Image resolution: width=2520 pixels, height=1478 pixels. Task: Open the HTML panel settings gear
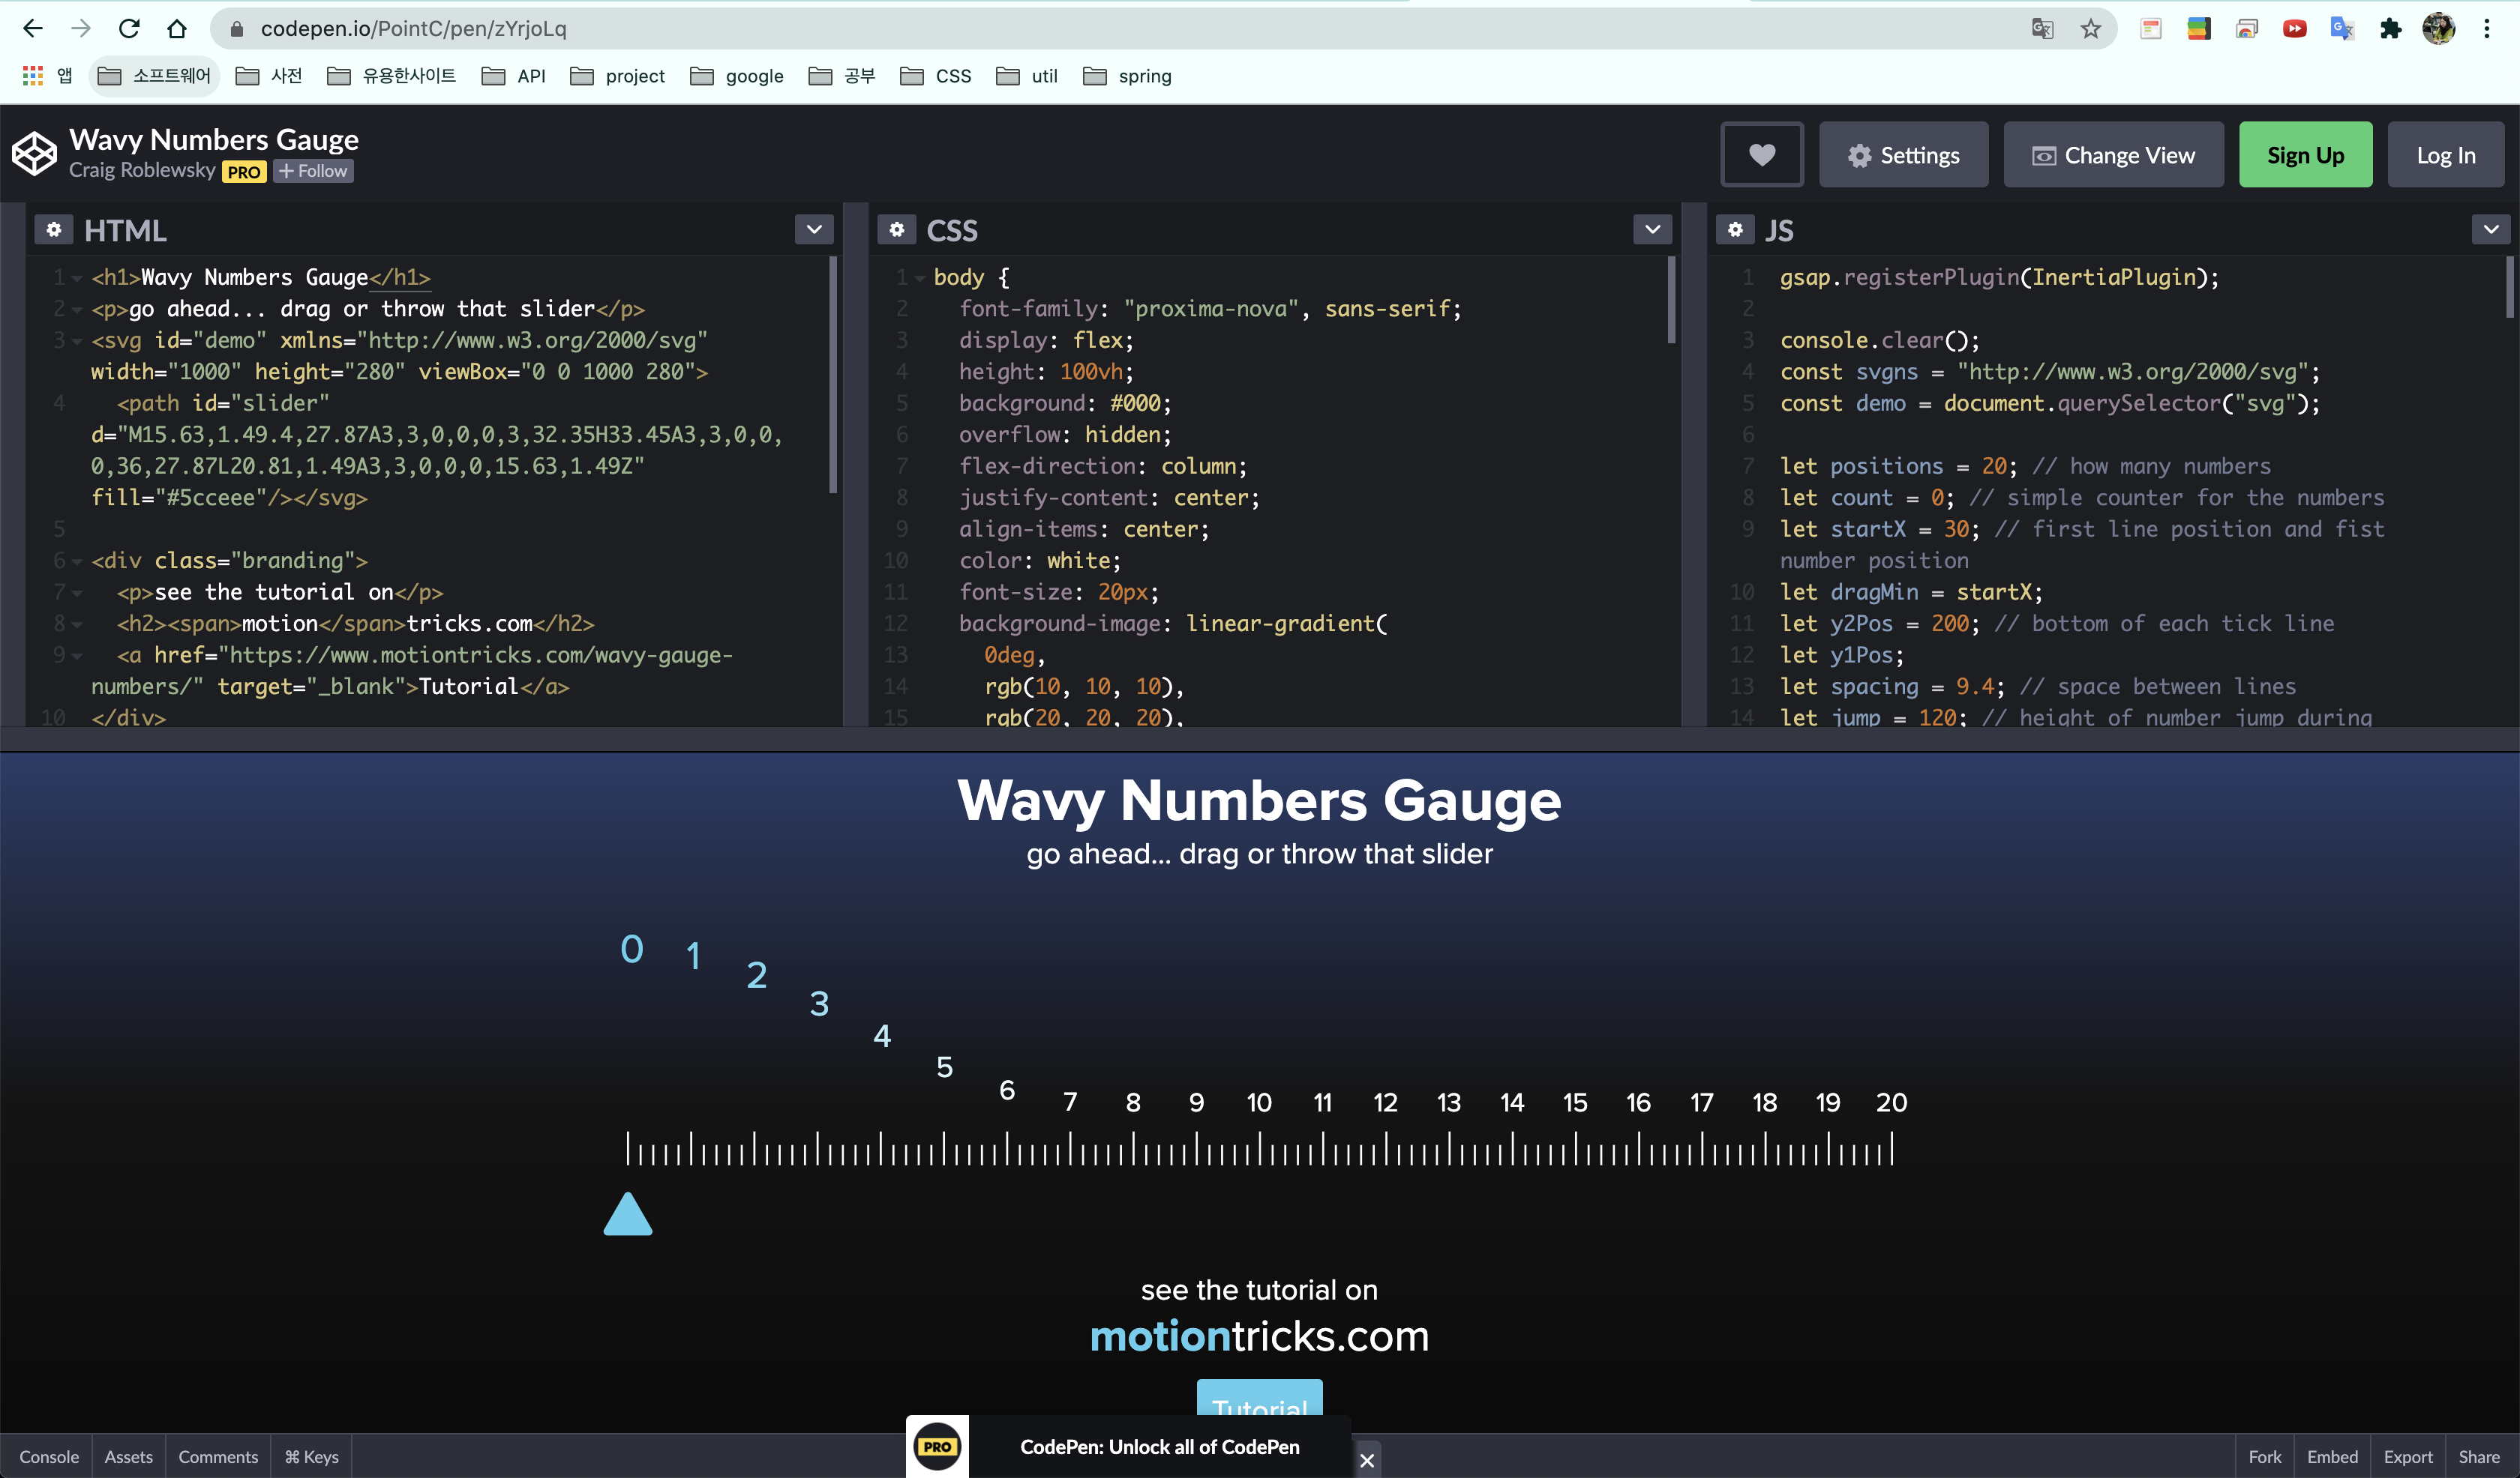tap(54, 230)
